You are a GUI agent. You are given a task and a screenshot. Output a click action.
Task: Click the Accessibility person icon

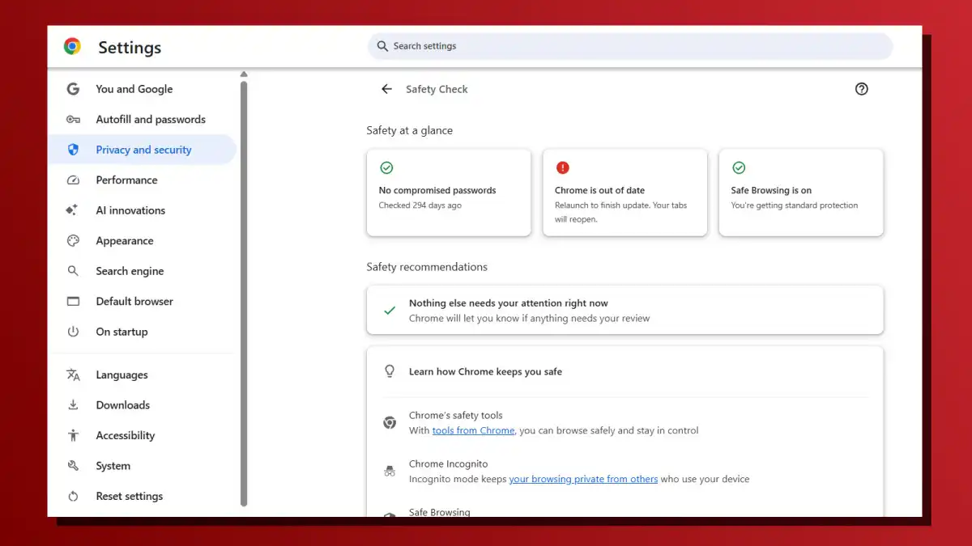coord(73,435)
